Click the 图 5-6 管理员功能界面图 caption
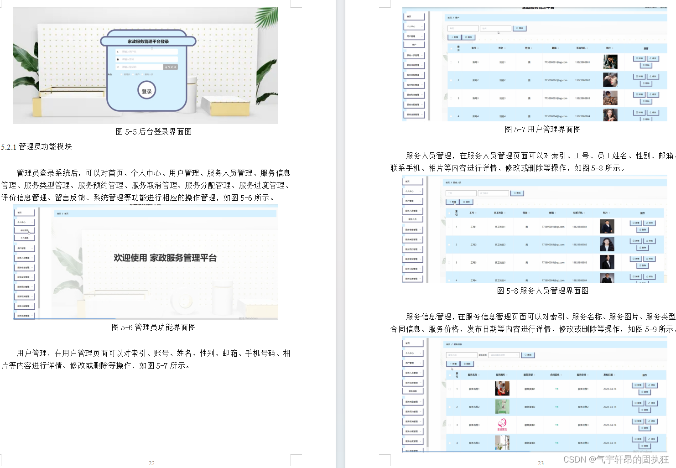Viewport: 676px width, 468px height. click(x=154, y=327)
